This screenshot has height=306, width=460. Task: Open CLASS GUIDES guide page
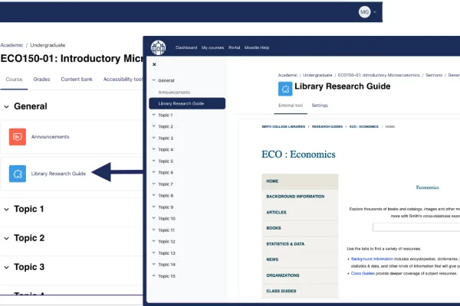[x=300, y=291]
